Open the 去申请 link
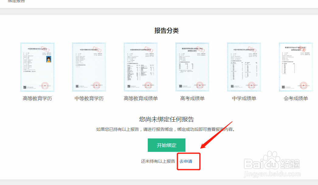 coord(186,162)
